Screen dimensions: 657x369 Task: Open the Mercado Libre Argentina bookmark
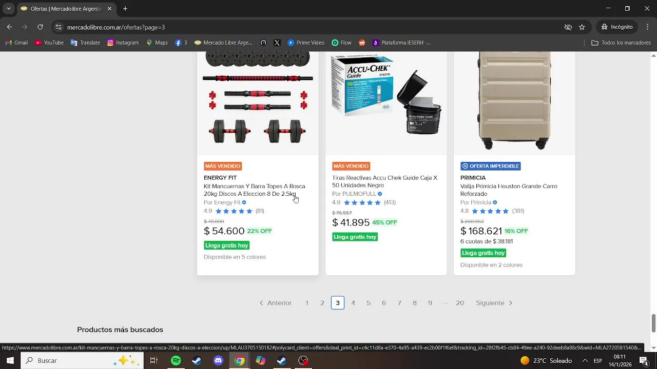pos(223,43)
